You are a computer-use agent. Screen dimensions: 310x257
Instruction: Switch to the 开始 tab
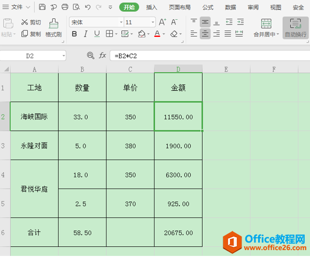(x=129, y=7)
